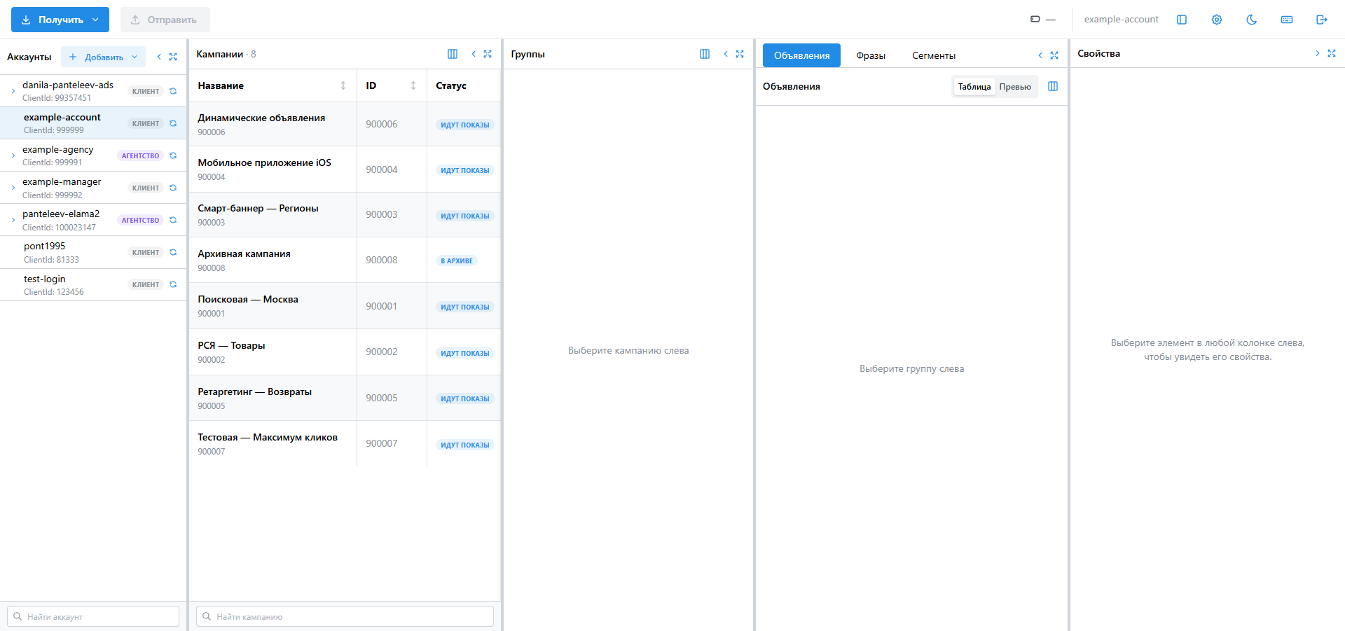
Task: Click the example-account label in top bar
Action: click(x=1121, y=20)
